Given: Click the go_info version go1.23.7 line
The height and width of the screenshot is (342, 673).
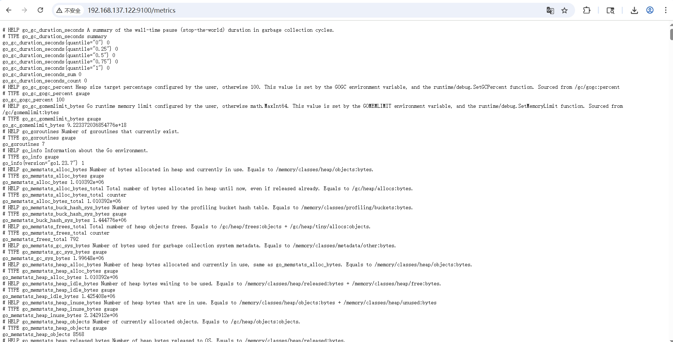Looking at the screenshot, I should (x=43, y=163).
